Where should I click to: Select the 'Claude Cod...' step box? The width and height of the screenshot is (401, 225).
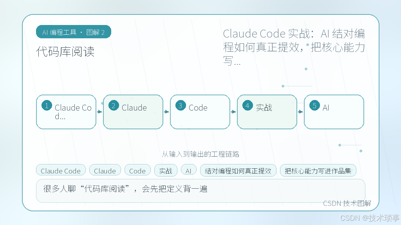66,112
